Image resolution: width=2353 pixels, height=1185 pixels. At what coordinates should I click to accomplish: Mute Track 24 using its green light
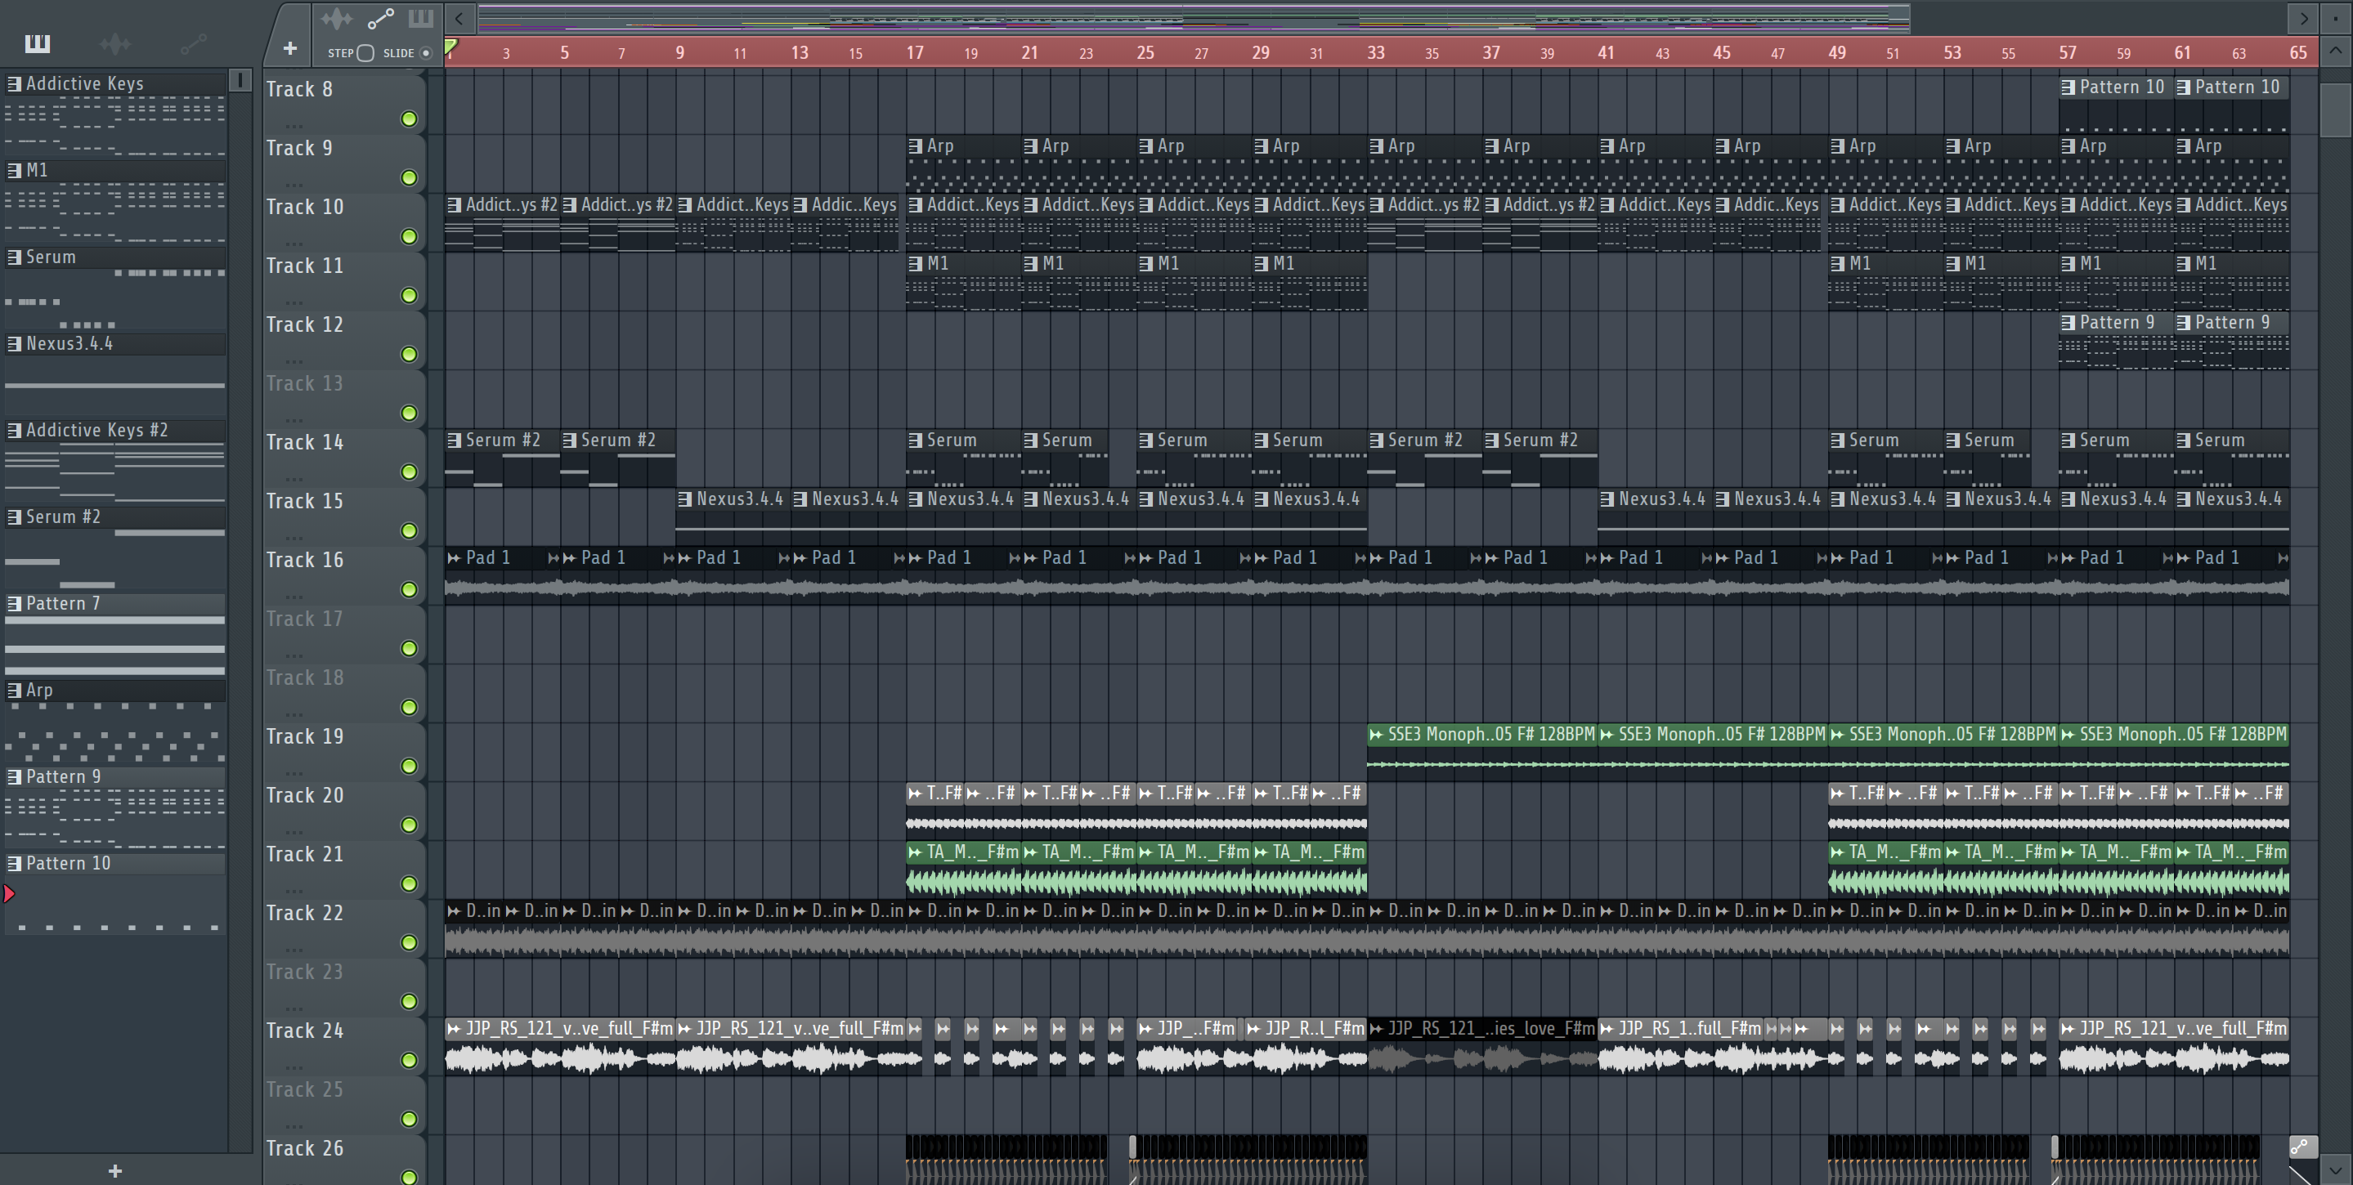tap(410, 1060)
